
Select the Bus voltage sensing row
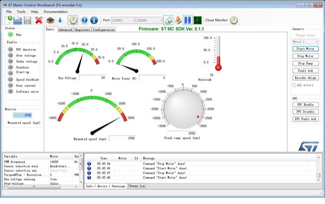point(41,179)
